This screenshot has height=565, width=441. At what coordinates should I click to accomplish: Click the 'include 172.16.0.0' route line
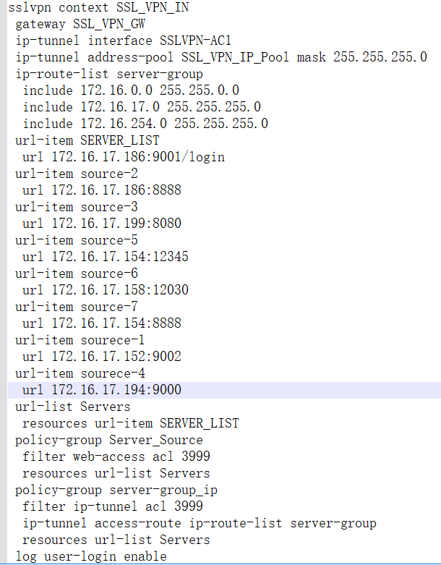point(130,90)
